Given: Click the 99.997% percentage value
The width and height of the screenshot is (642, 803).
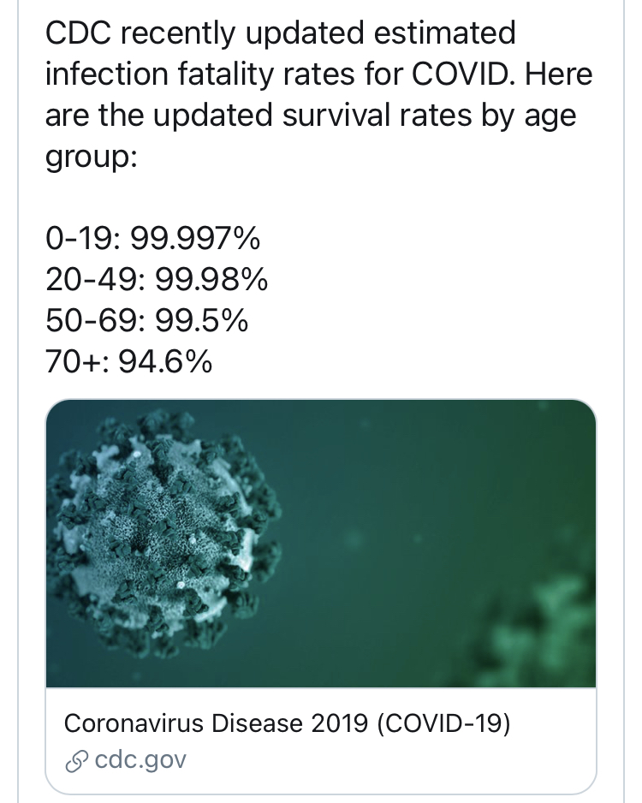Looking at the screenshot, I should (194, 239).
